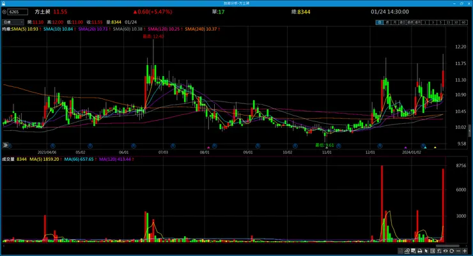Select the 還週 adjusted weekly tab
This screenshot has width=473, height=256.
(410, 22)
